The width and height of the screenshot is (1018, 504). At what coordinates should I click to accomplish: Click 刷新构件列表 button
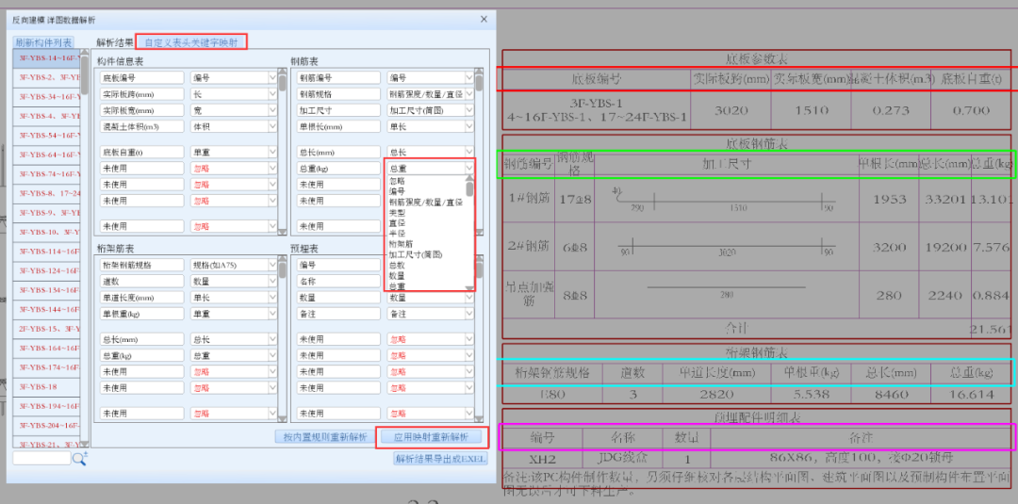43,42
